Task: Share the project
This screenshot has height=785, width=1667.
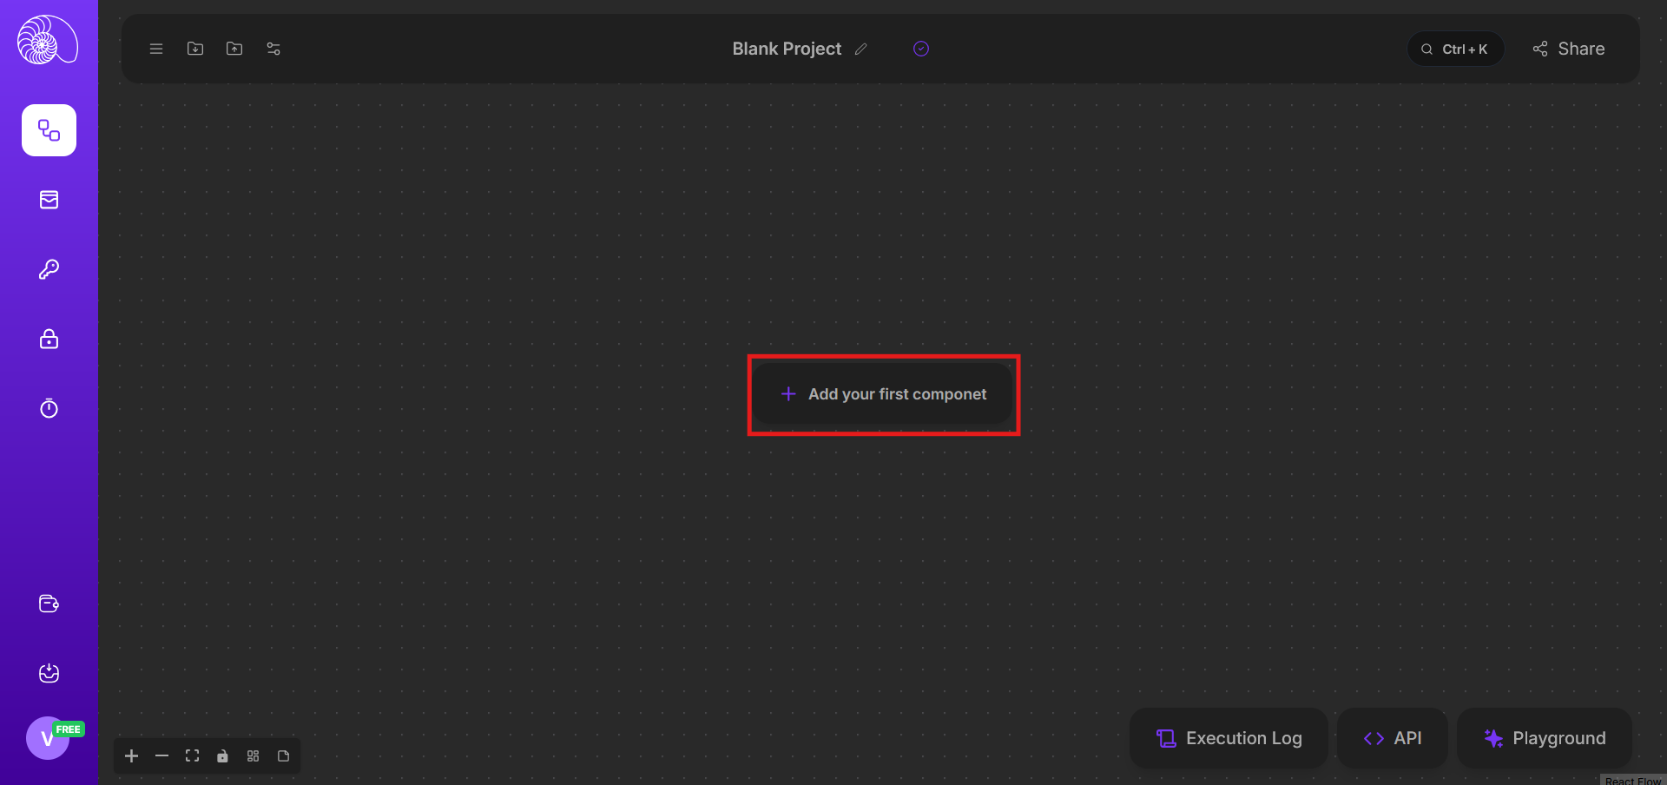Action: (1569, 49)
